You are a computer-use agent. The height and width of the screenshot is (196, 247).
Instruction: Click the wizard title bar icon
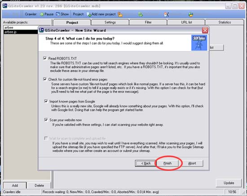[41, 30]
